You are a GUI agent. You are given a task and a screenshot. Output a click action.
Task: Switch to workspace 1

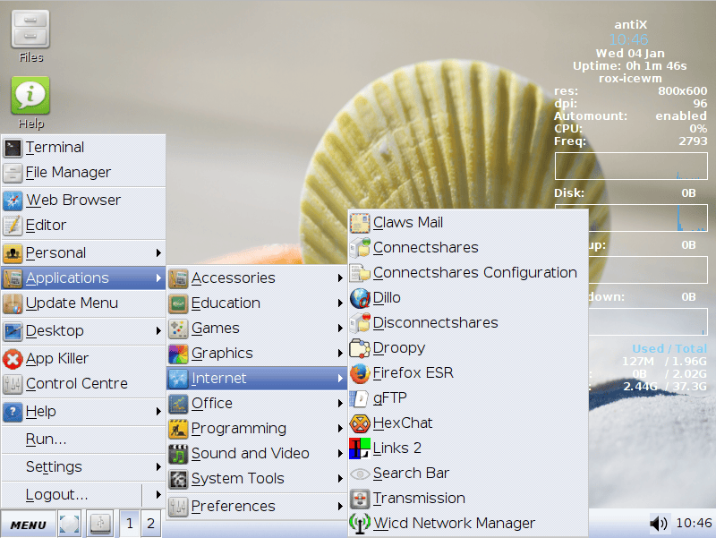[x=130, y=524]
